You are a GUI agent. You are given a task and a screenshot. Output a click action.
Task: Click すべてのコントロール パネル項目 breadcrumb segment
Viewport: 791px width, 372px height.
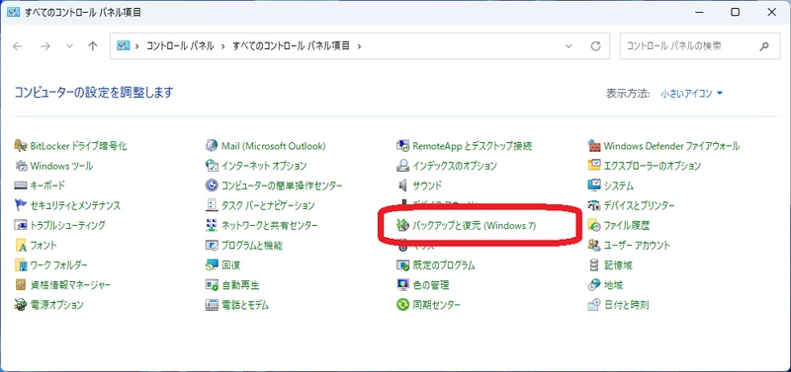pyautogui.click(x=291, y=45)
